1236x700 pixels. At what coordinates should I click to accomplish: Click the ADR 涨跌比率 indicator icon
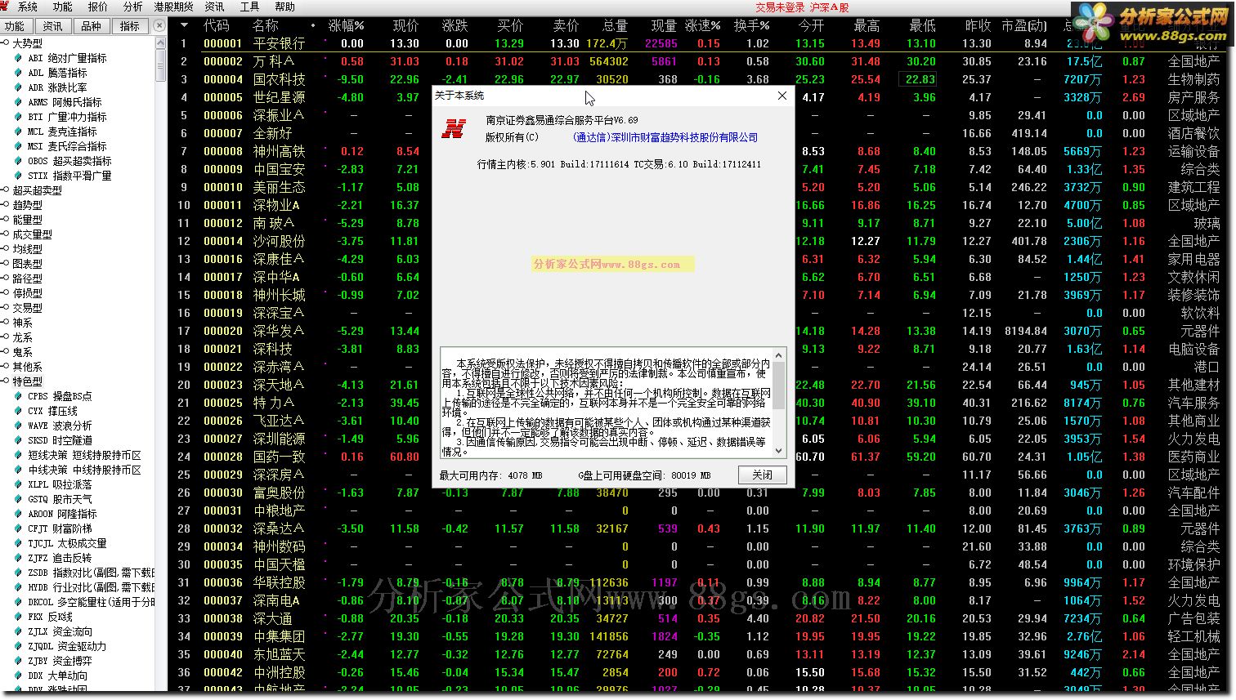pos(19,87)
